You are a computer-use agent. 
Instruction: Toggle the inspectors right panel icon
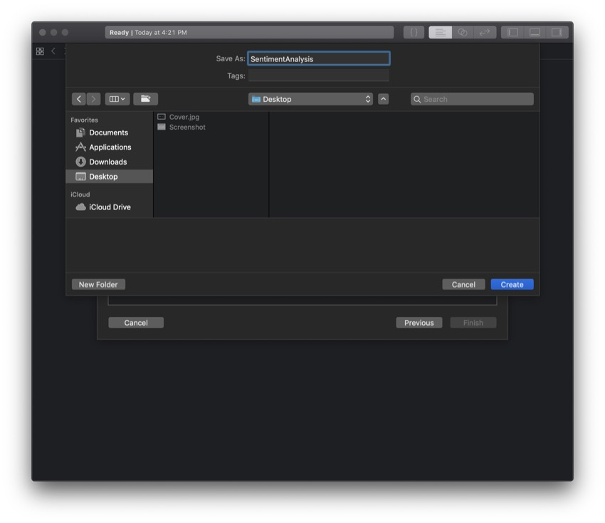557,33
